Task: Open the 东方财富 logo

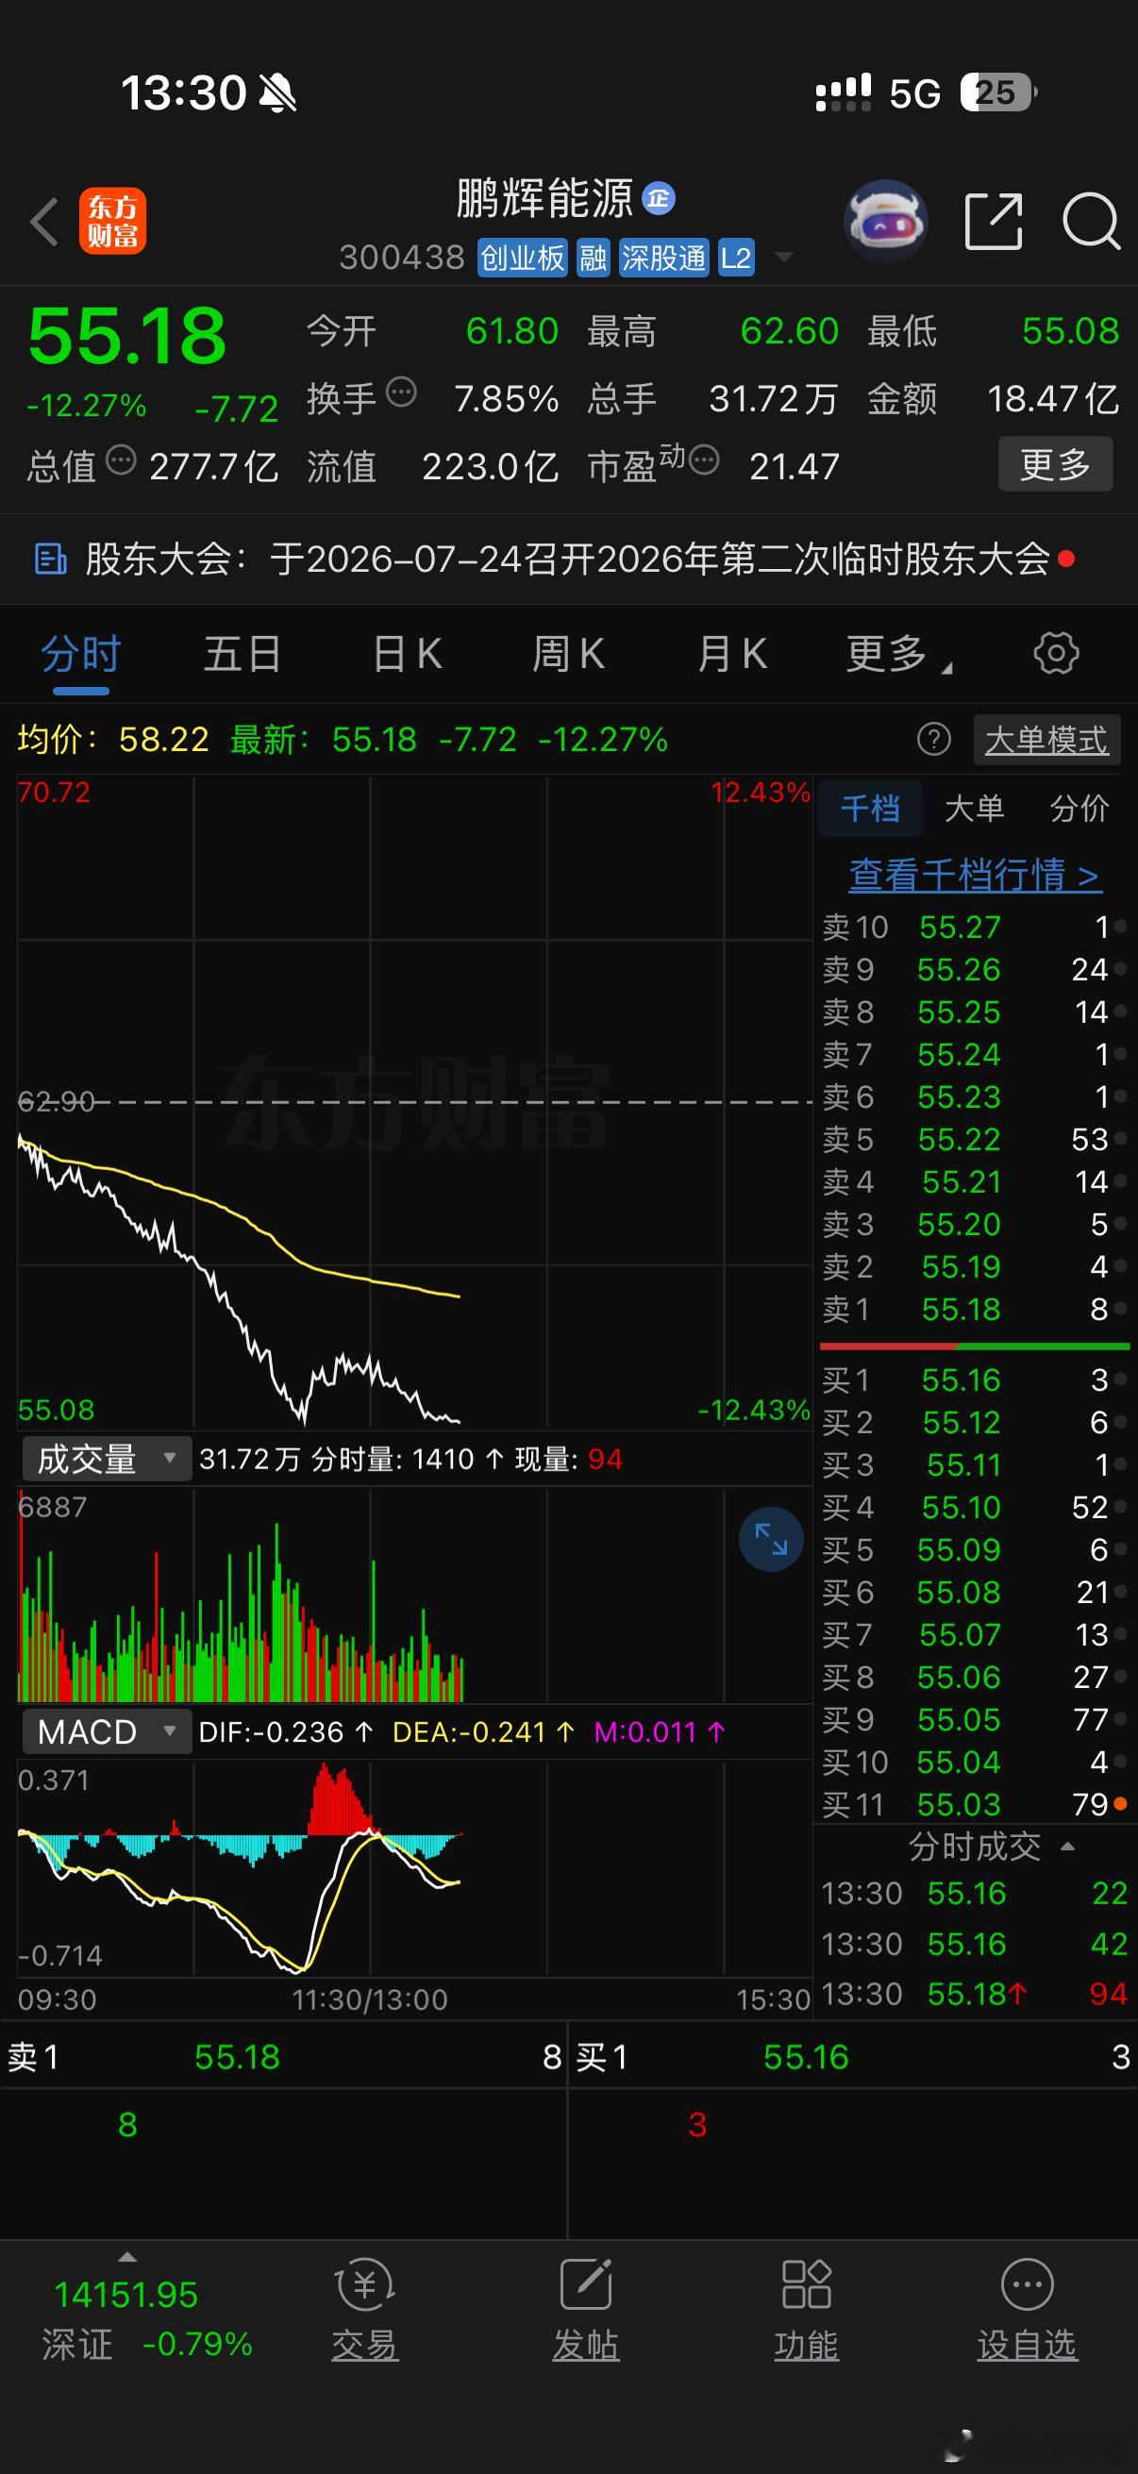Action: point(112,221)
